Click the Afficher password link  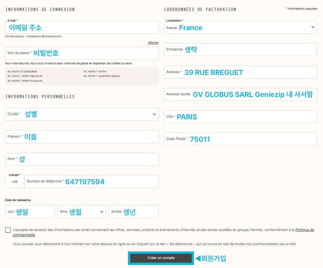tap(153, 43)
